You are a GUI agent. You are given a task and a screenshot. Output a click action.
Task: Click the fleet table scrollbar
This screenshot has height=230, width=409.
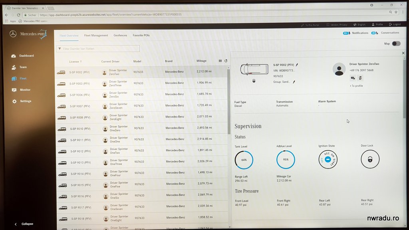coord(229,102)
